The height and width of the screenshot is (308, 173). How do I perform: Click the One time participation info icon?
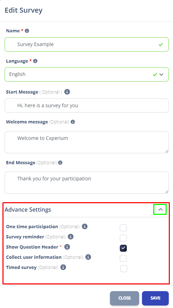[x=85, y=226]
